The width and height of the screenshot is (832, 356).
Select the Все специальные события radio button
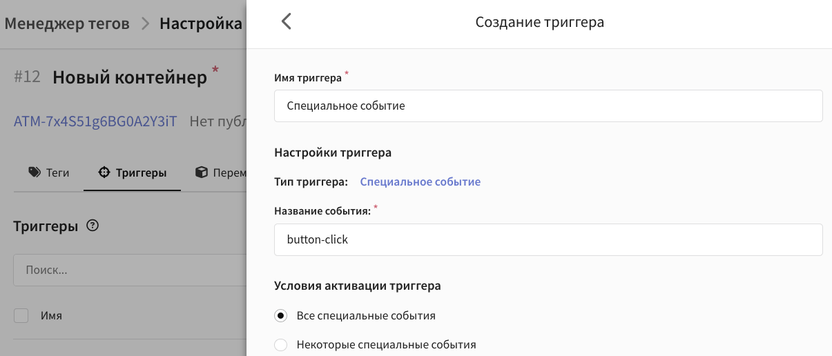[x=280, y=316]
